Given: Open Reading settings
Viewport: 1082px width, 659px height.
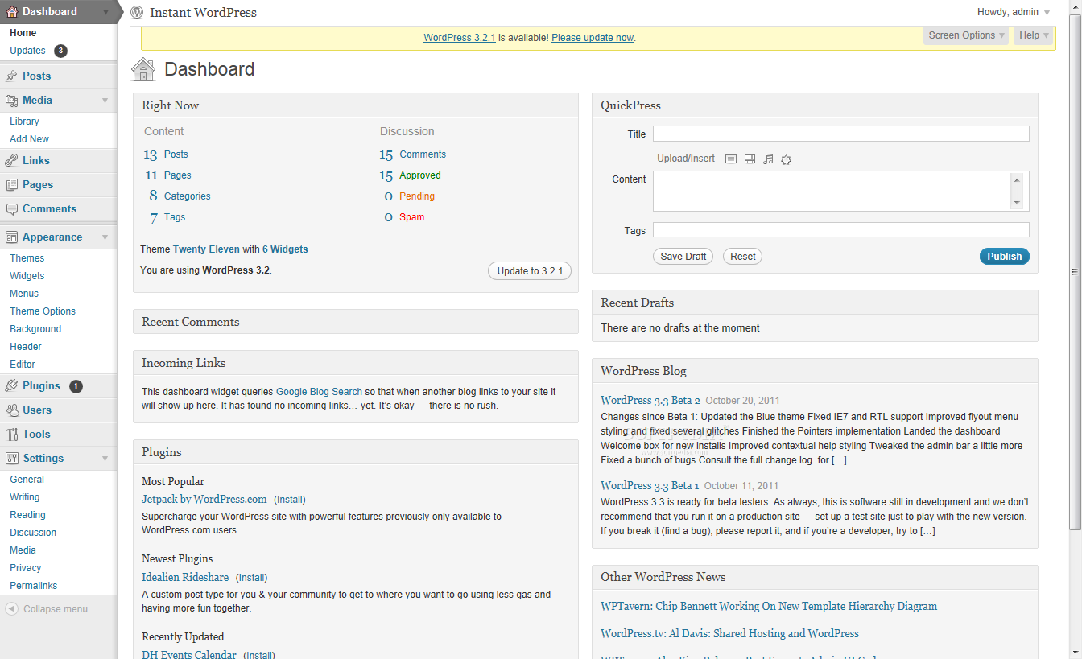Looking at the screenshot, I should point(27,515).
